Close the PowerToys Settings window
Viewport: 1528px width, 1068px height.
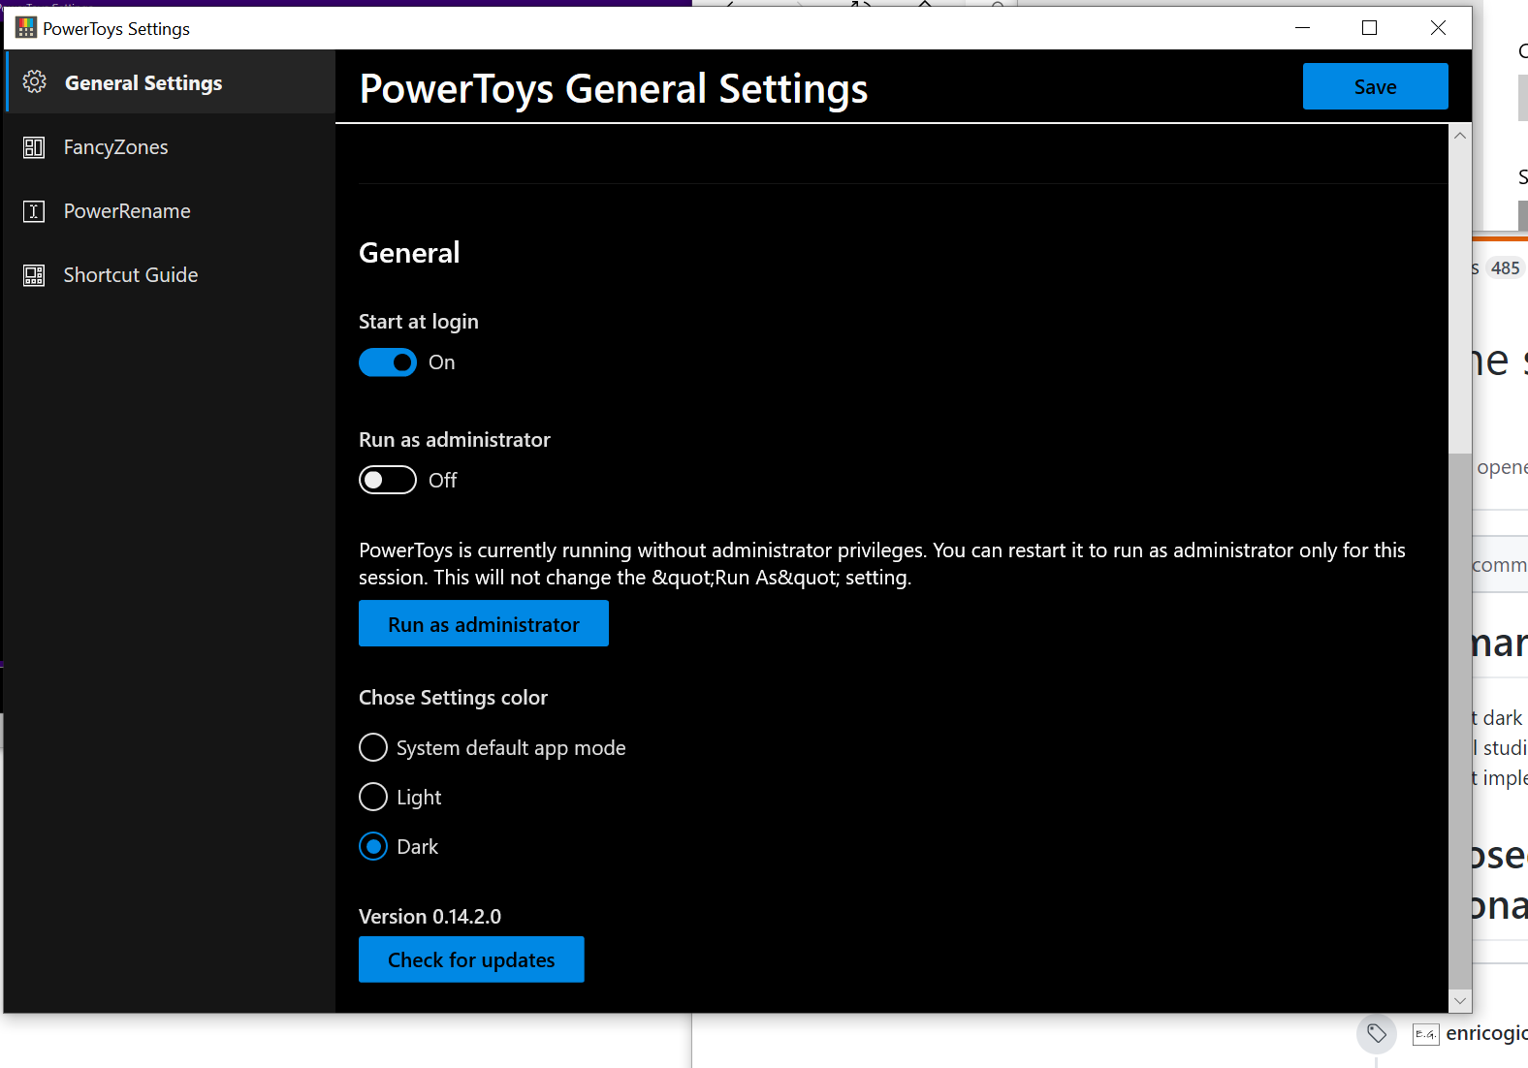[x=1438, y=28]
